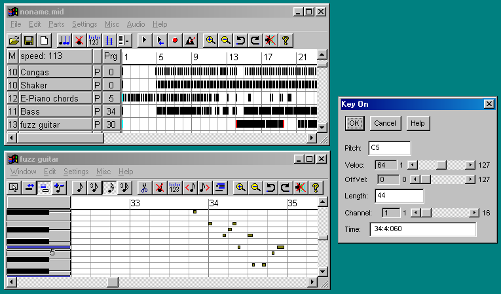Image resolution: width=501 pixels, height=294 pixels.
Task: Toggle the metronome icon in the main toolbar
Action: point(190,40)
